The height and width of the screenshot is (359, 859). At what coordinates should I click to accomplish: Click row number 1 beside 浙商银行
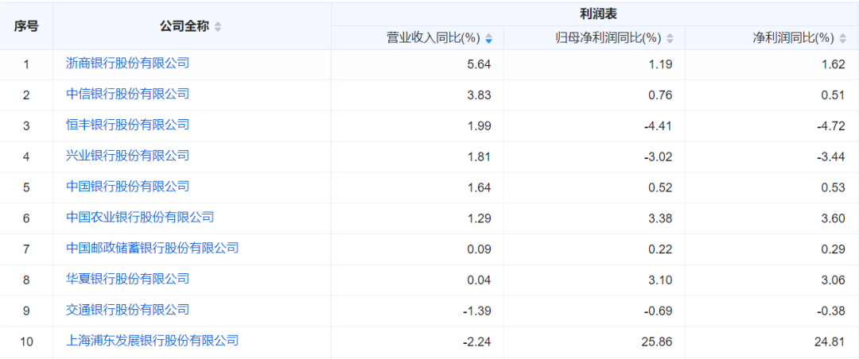(x=26, y=64)
